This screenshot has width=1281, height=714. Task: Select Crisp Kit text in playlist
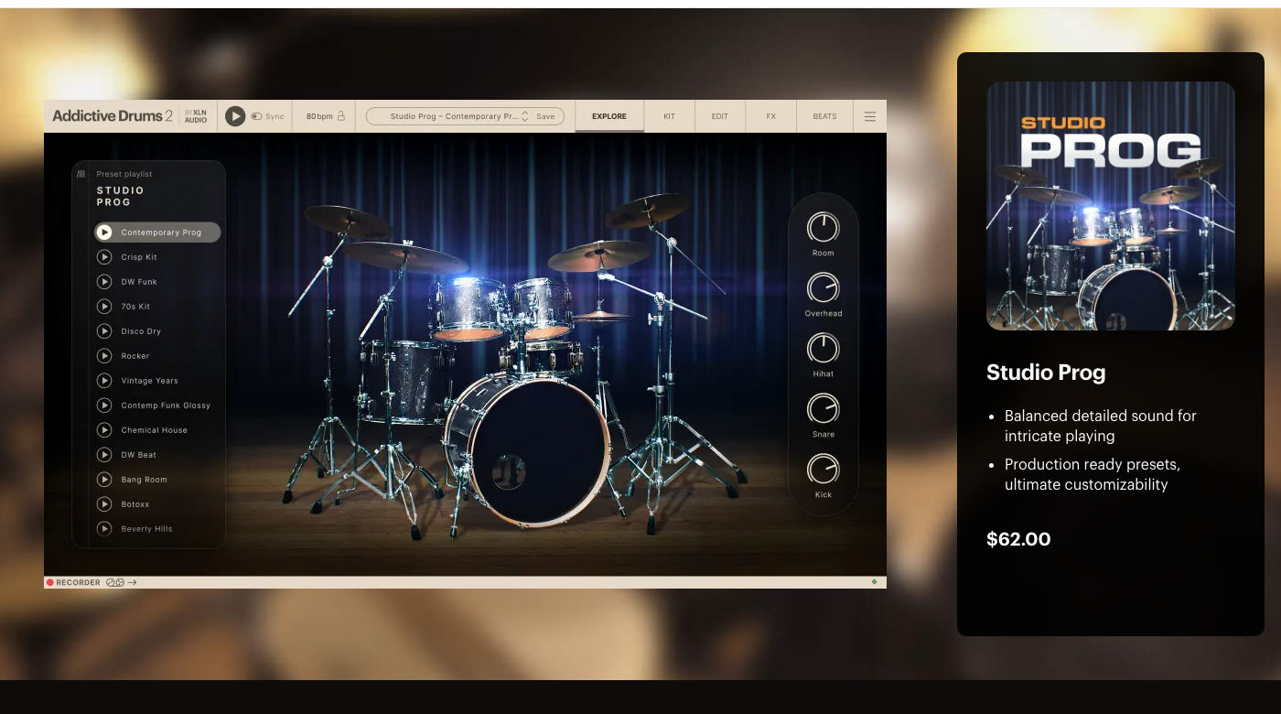tap(139, 257)
